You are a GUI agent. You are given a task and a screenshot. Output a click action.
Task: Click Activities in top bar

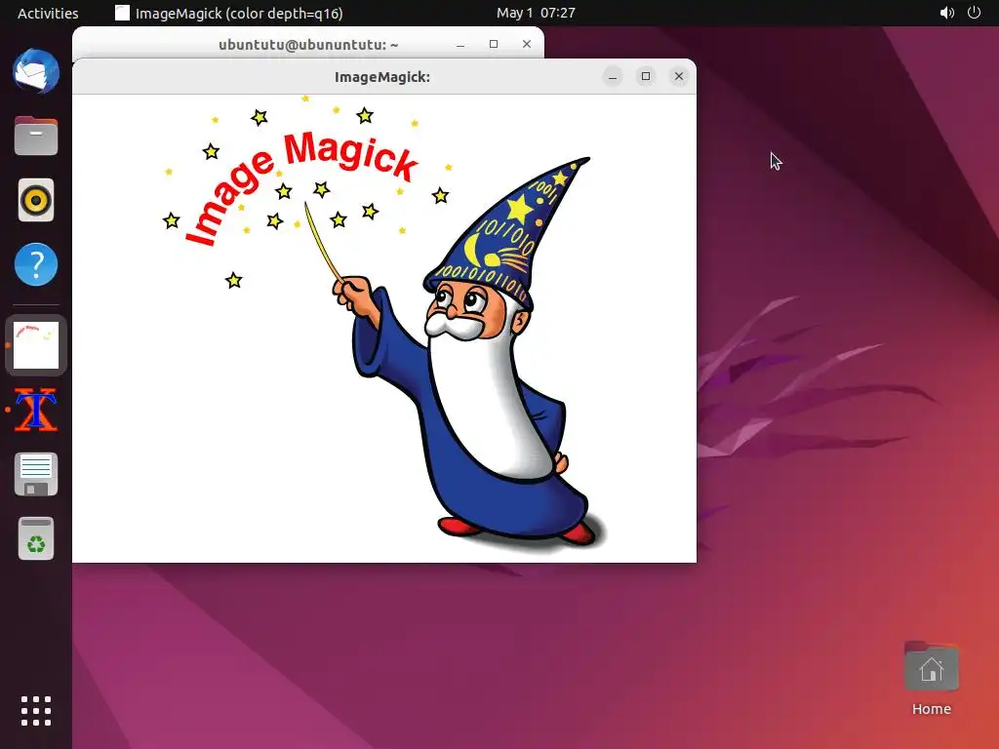pyautogui.click(x=48, y=13)
